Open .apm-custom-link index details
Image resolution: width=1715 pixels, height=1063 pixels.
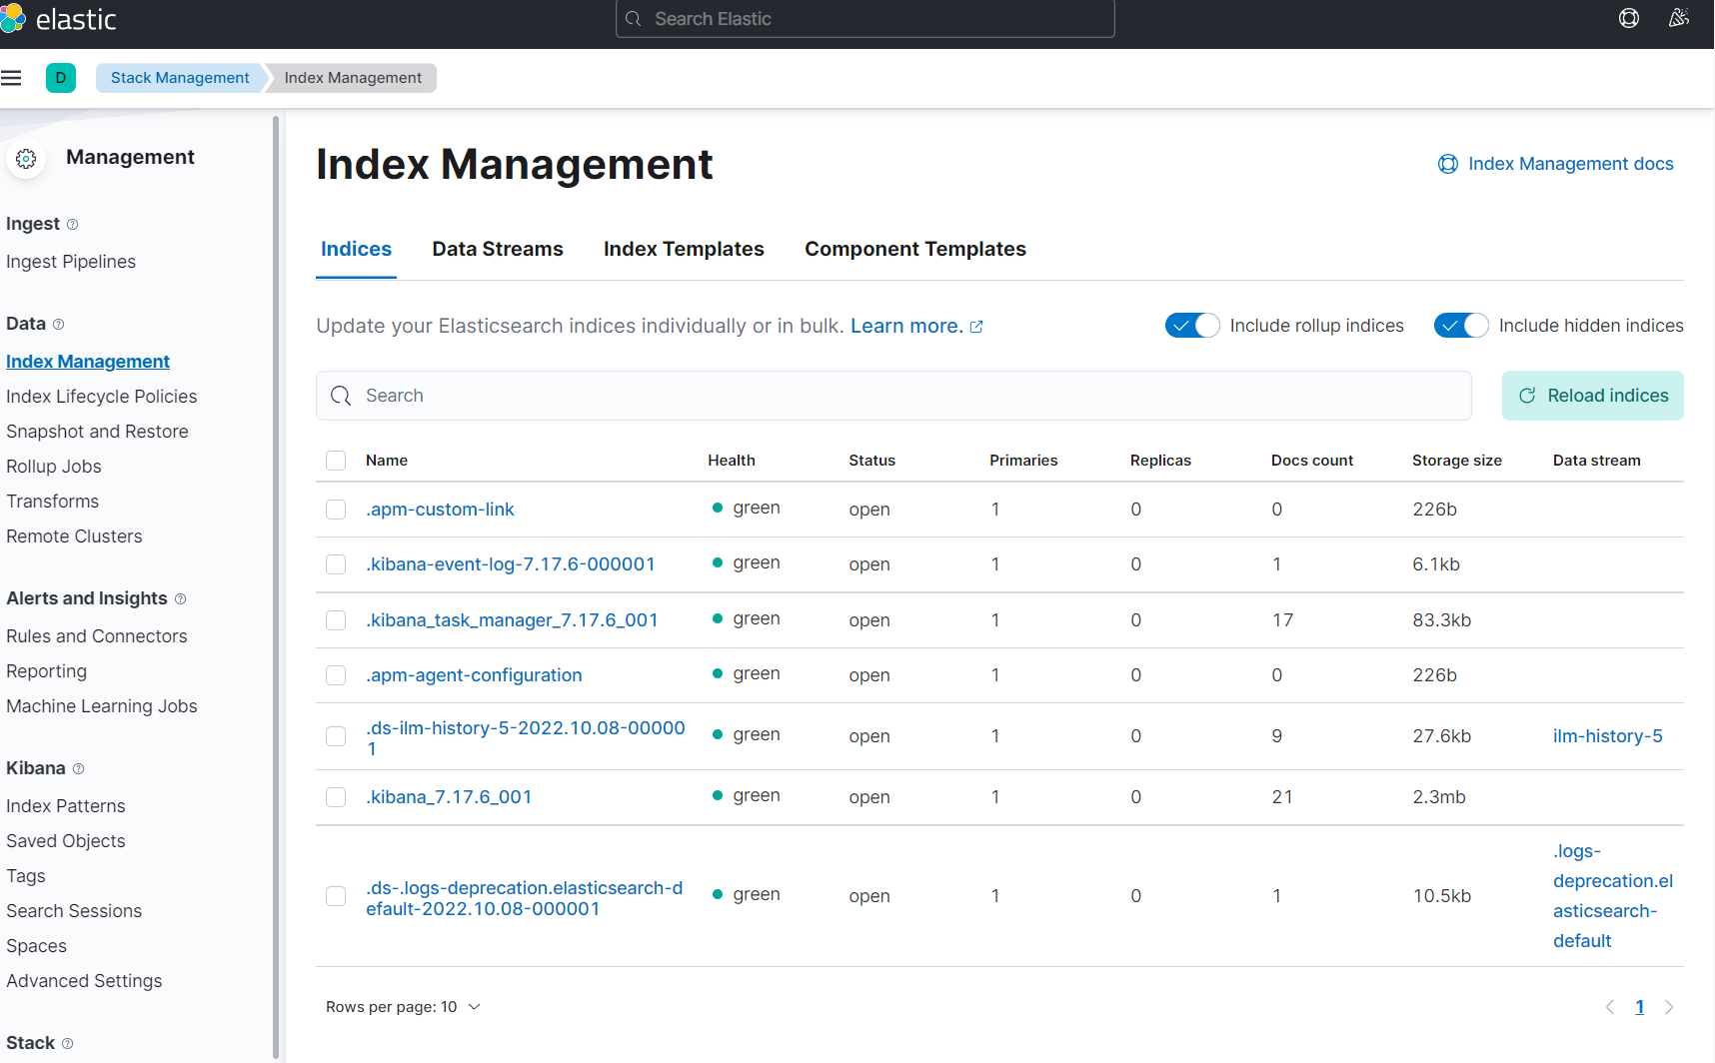coord(440,510)
